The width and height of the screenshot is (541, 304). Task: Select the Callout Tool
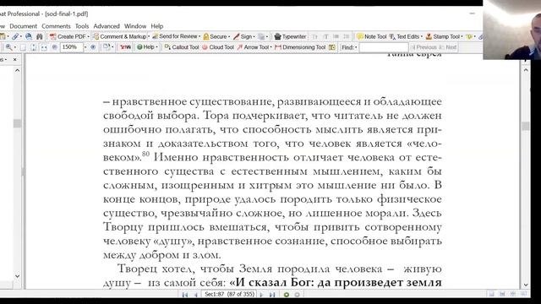182,47
